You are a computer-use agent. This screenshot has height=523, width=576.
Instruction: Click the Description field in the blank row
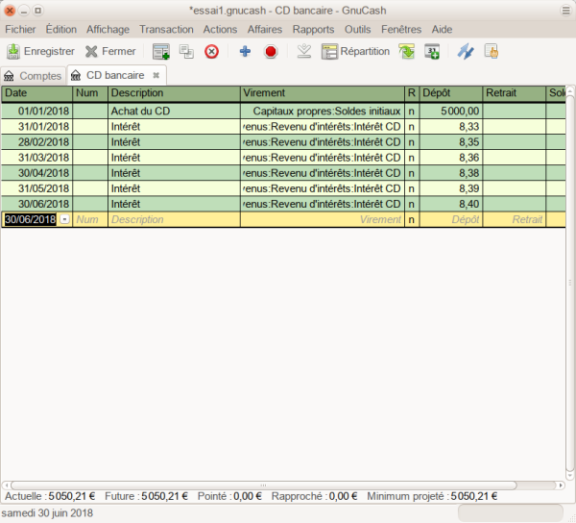click(x=173, y=219)
